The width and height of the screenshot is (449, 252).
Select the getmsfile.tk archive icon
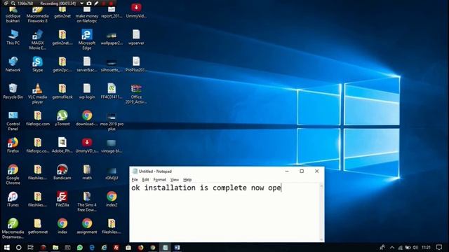(62, 91)
